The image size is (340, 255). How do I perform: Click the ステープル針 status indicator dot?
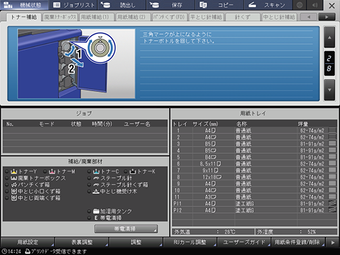[89, 178]
